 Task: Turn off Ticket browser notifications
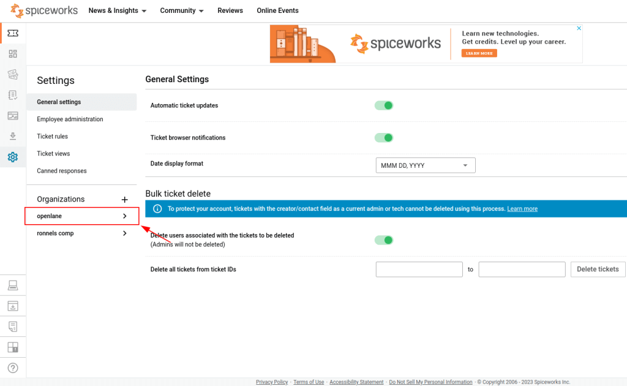click(x=384, y=137)
